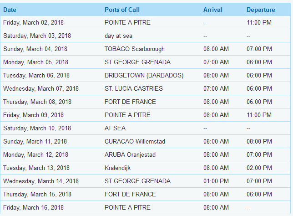Click the Arrival column header

(213, 10)
